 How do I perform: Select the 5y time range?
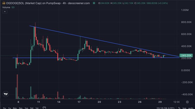tap(5, 108)
